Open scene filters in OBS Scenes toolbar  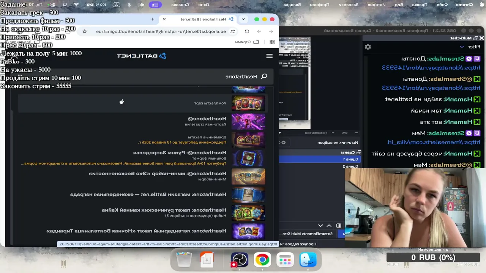click(x=339, y=226)
